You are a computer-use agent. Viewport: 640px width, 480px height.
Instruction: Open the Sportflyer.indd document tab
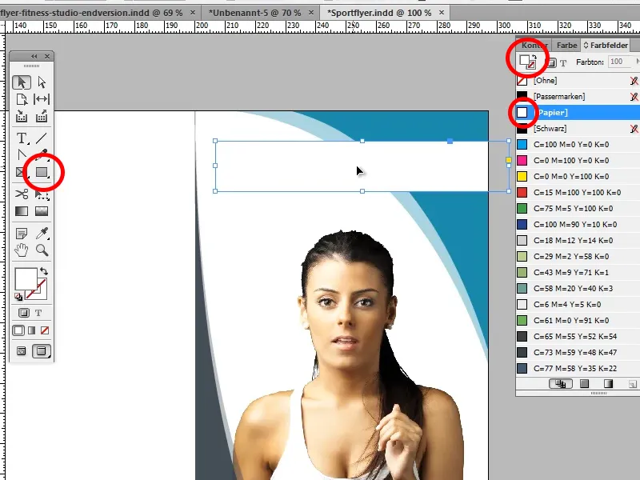(379, 13)
